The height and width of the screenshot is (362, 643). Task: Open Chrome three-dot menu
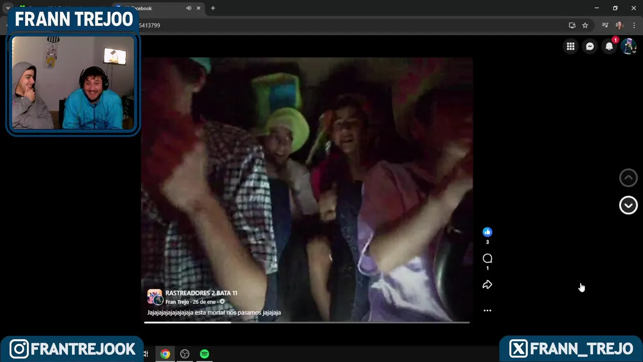point(634,25)
